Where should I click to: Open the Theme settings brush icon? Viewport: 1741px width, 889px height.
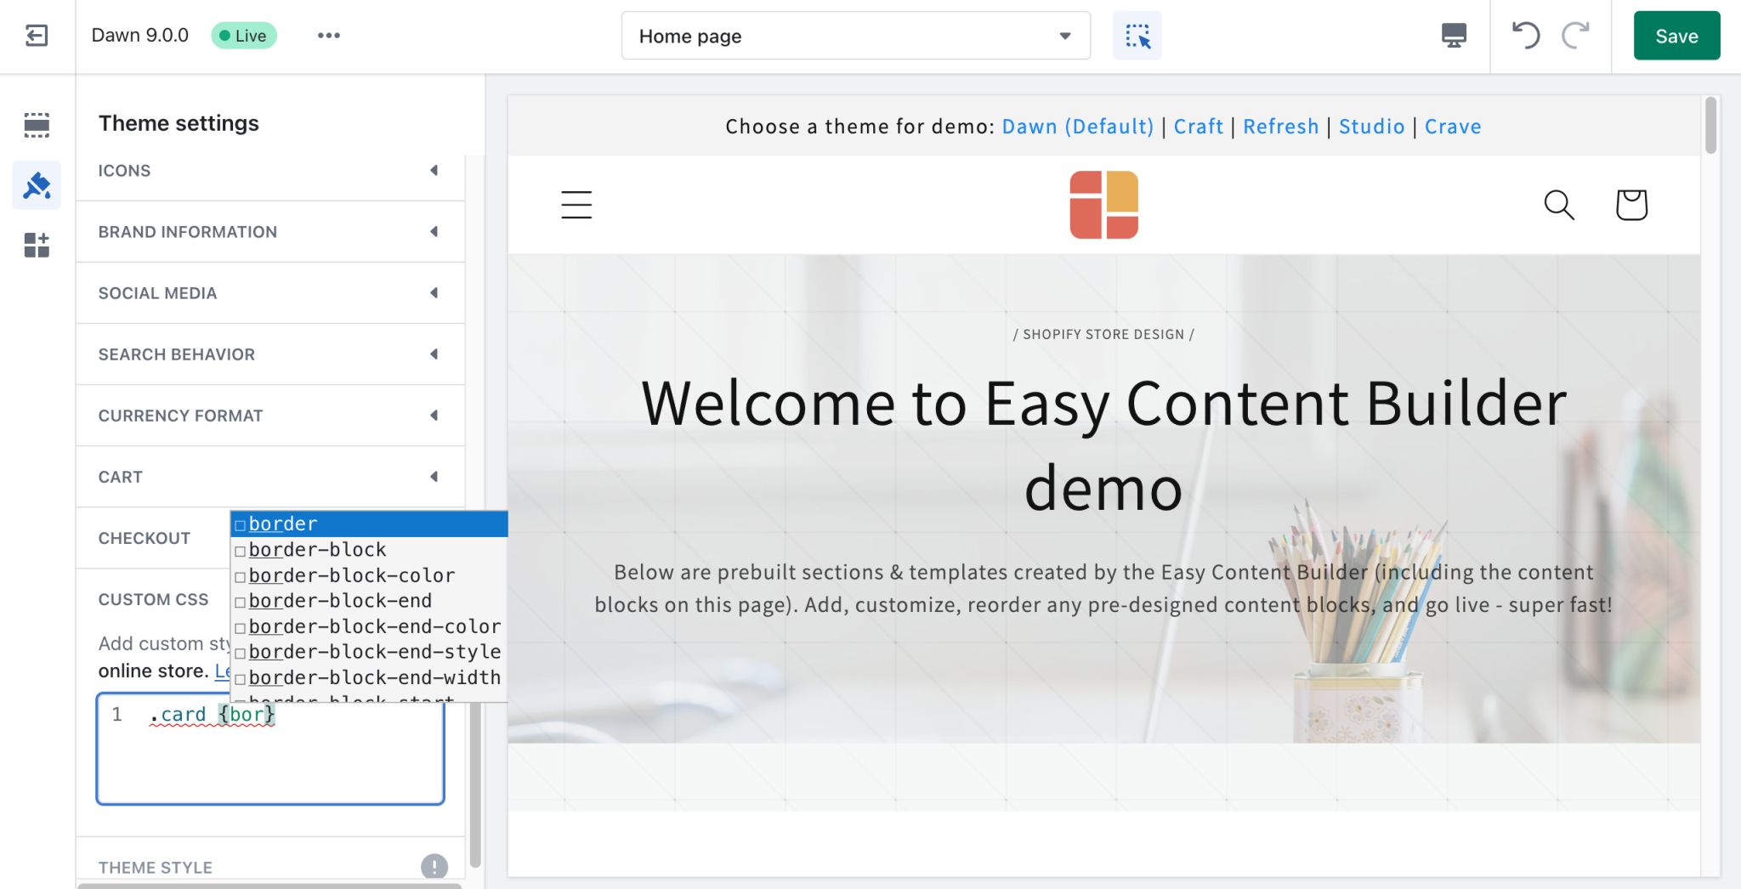click(37, 185)
